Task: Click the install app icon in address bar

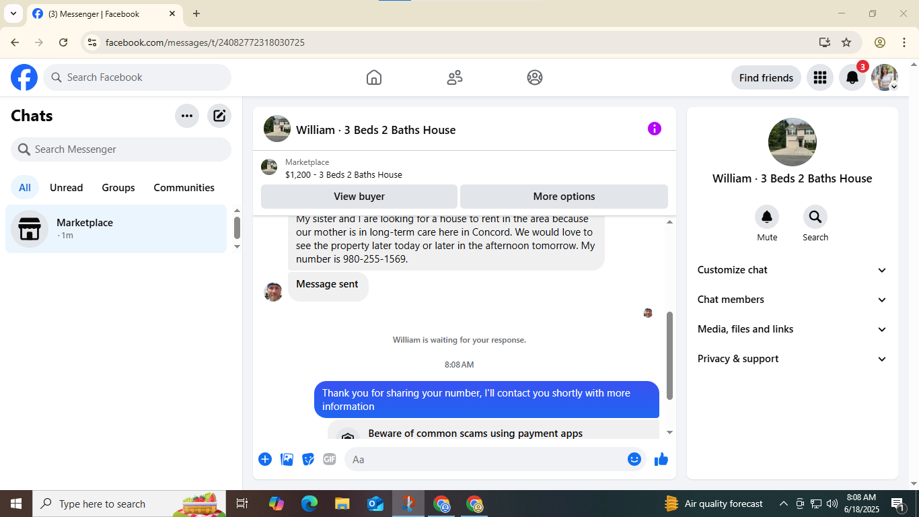Action: pos(824,42)
